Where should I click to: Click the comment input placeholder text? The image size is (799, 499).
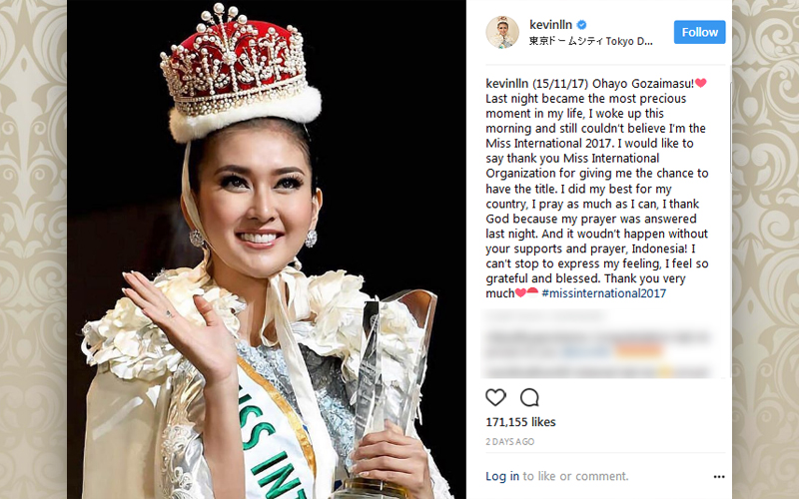tap(576, 476)
